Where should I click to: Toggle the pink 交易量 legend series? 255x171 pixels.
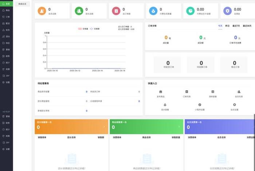pos(83,29)
